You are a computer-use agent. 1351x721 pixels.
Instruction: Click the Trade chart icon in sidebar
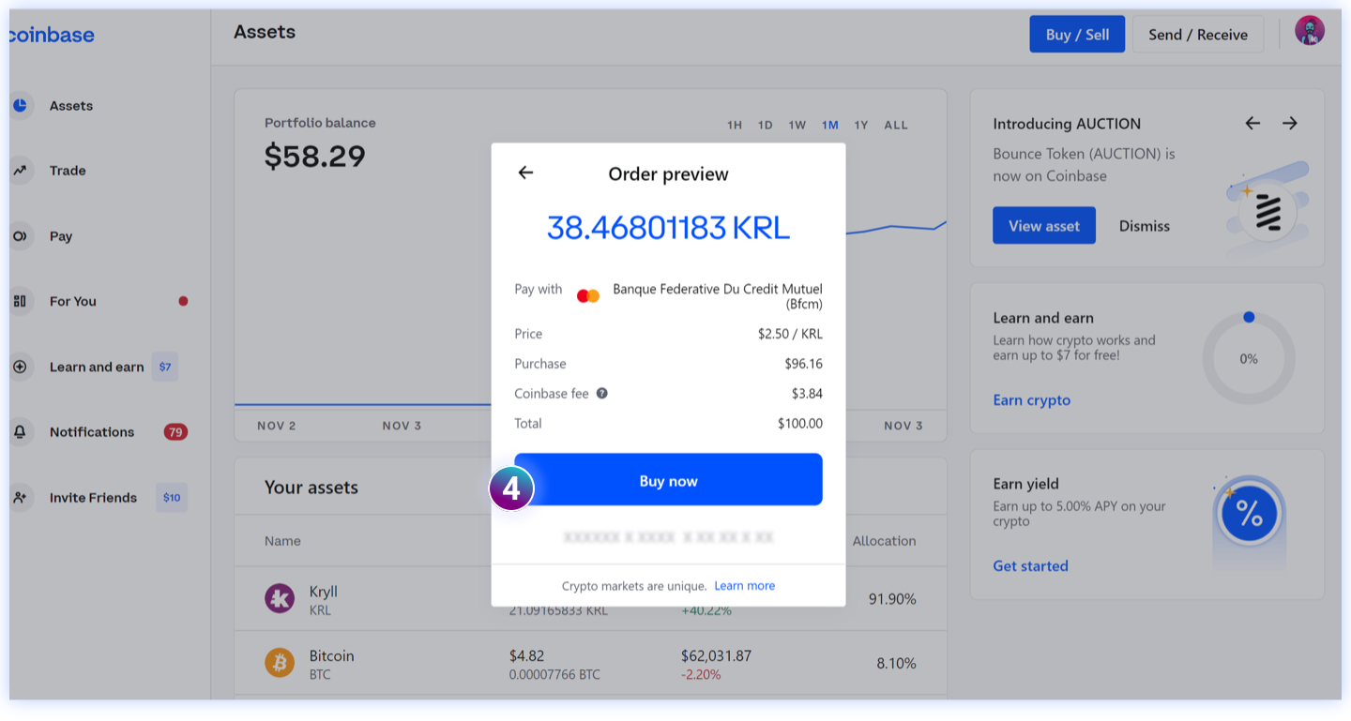19,171
